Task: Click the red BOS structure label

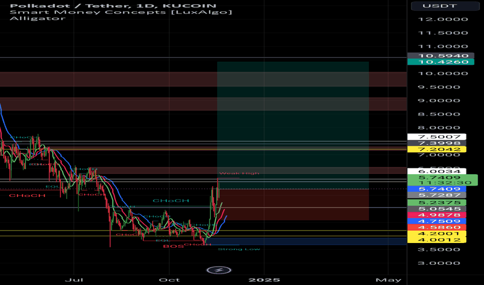Action: point(173,246)
